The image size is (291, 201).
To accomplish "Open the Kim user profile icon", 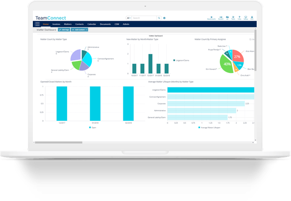I will pos(252,18).
